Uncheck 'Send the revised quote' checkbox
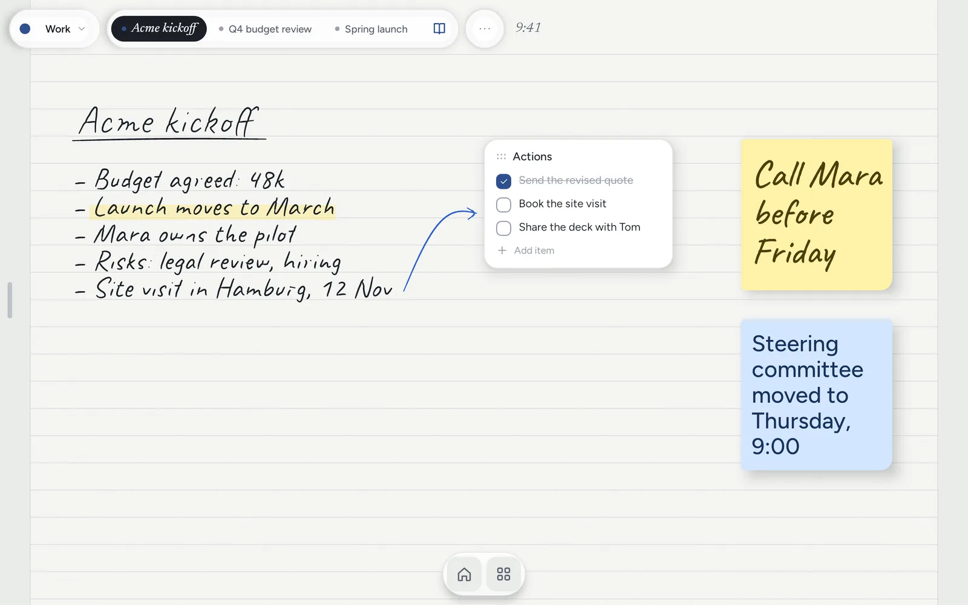The width and height of the screenshot is (968, 605). (503, 181)
